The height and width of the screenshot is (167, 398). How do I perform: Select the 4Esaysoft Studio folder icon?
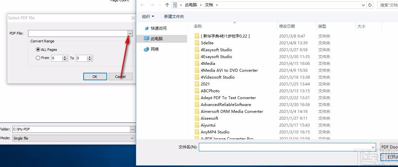[197, 56]
